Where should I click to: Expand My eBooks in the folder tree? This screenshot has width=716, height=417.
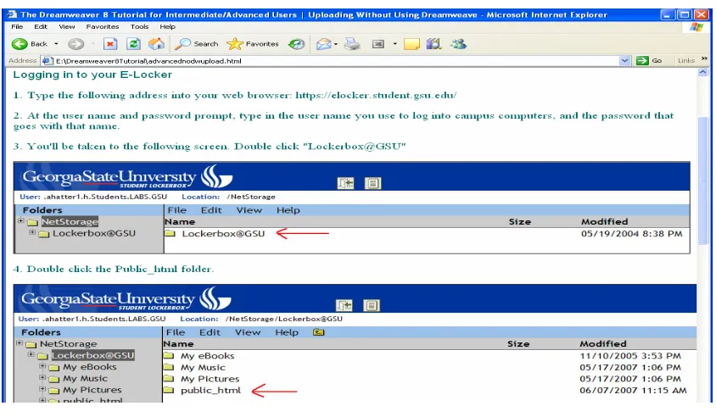[42, 366]
